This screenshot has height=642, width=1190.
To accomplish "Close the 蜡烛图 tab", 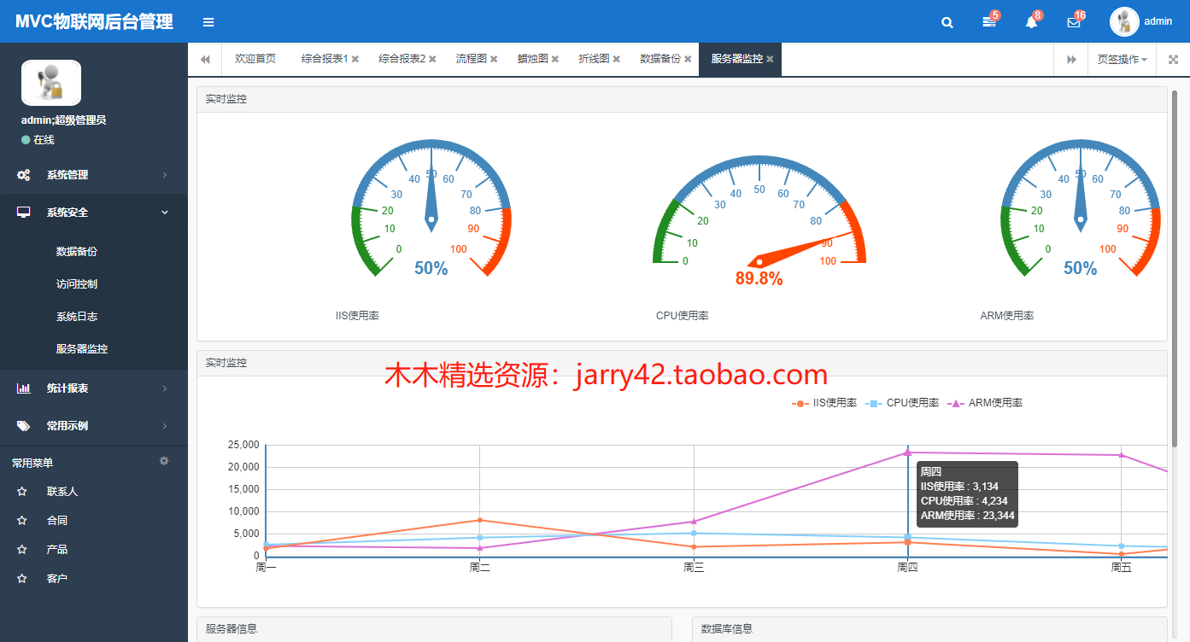I will (555, 60).
